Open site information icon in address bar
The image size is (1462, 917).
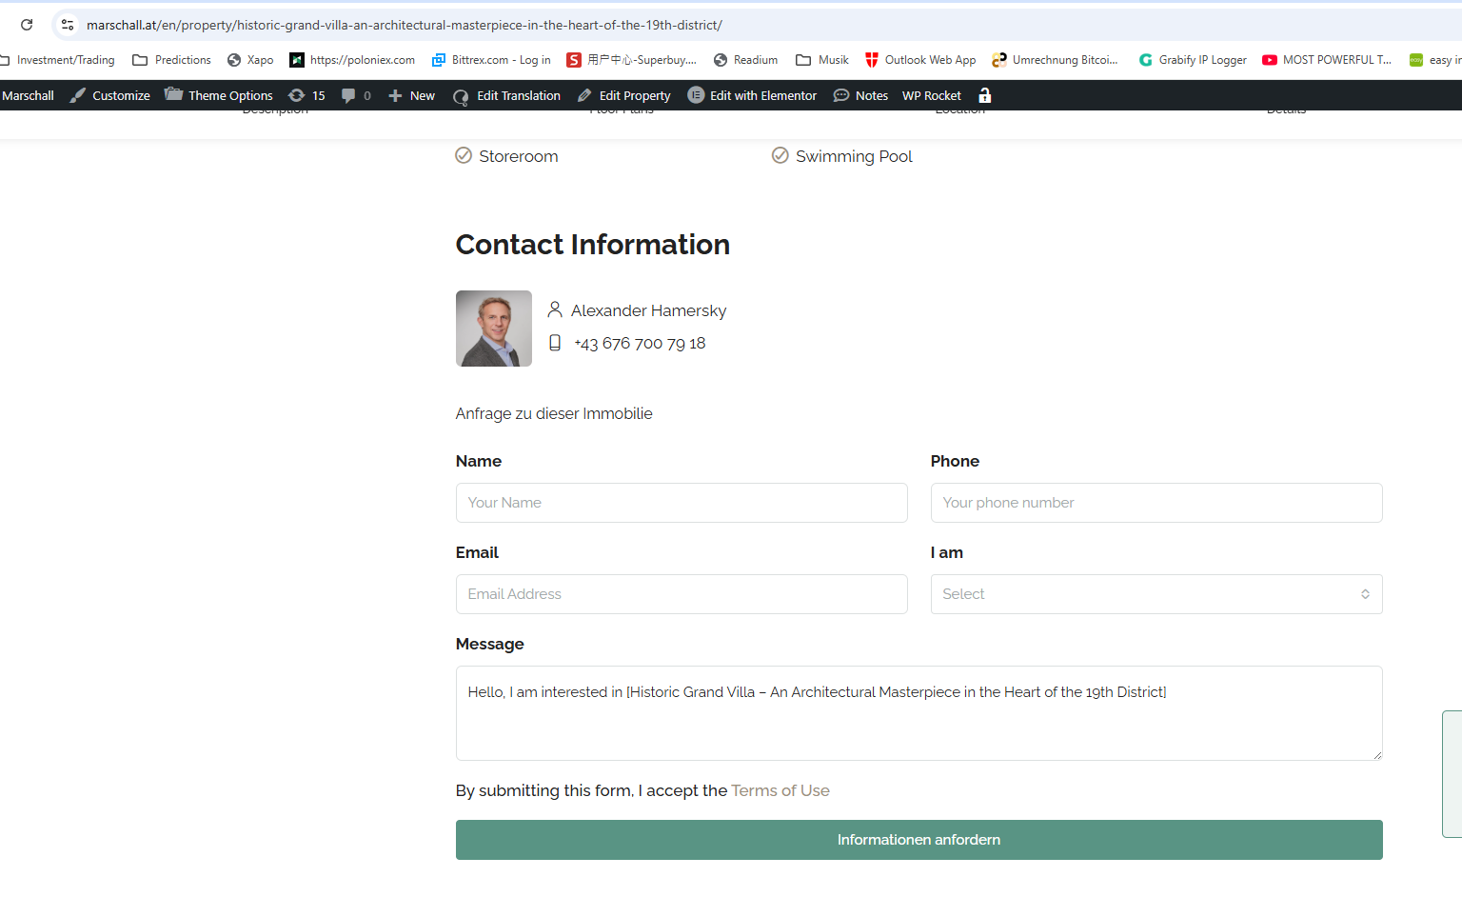click(x=68, y=25)
